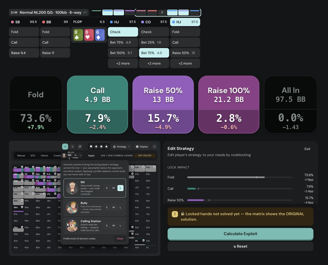
Task: Click the SIM Normal NL200 GG selector
Action: pyautogui.click(x=49, y=12)
